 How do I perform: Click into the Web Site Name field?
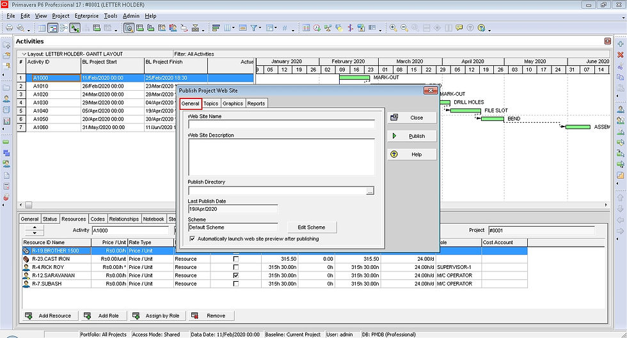point(281,124)
